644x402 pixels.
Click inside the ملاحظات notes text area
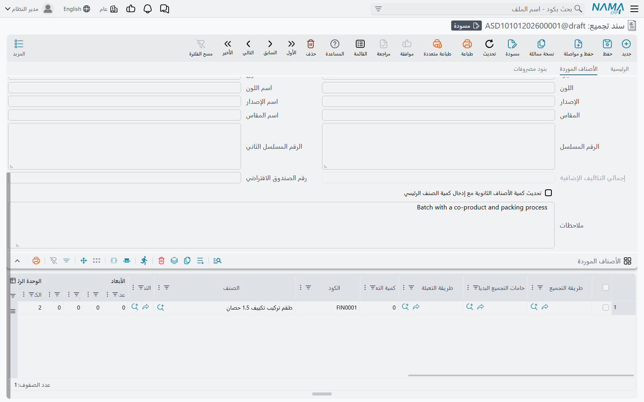pyautogui.click(x=281, y=225)
